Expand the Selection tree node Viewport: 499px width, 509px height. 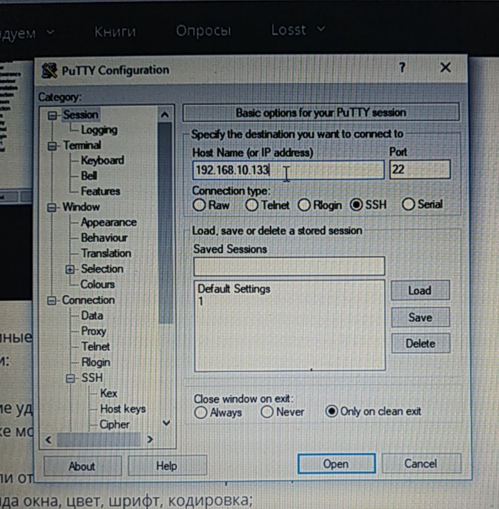70,270
